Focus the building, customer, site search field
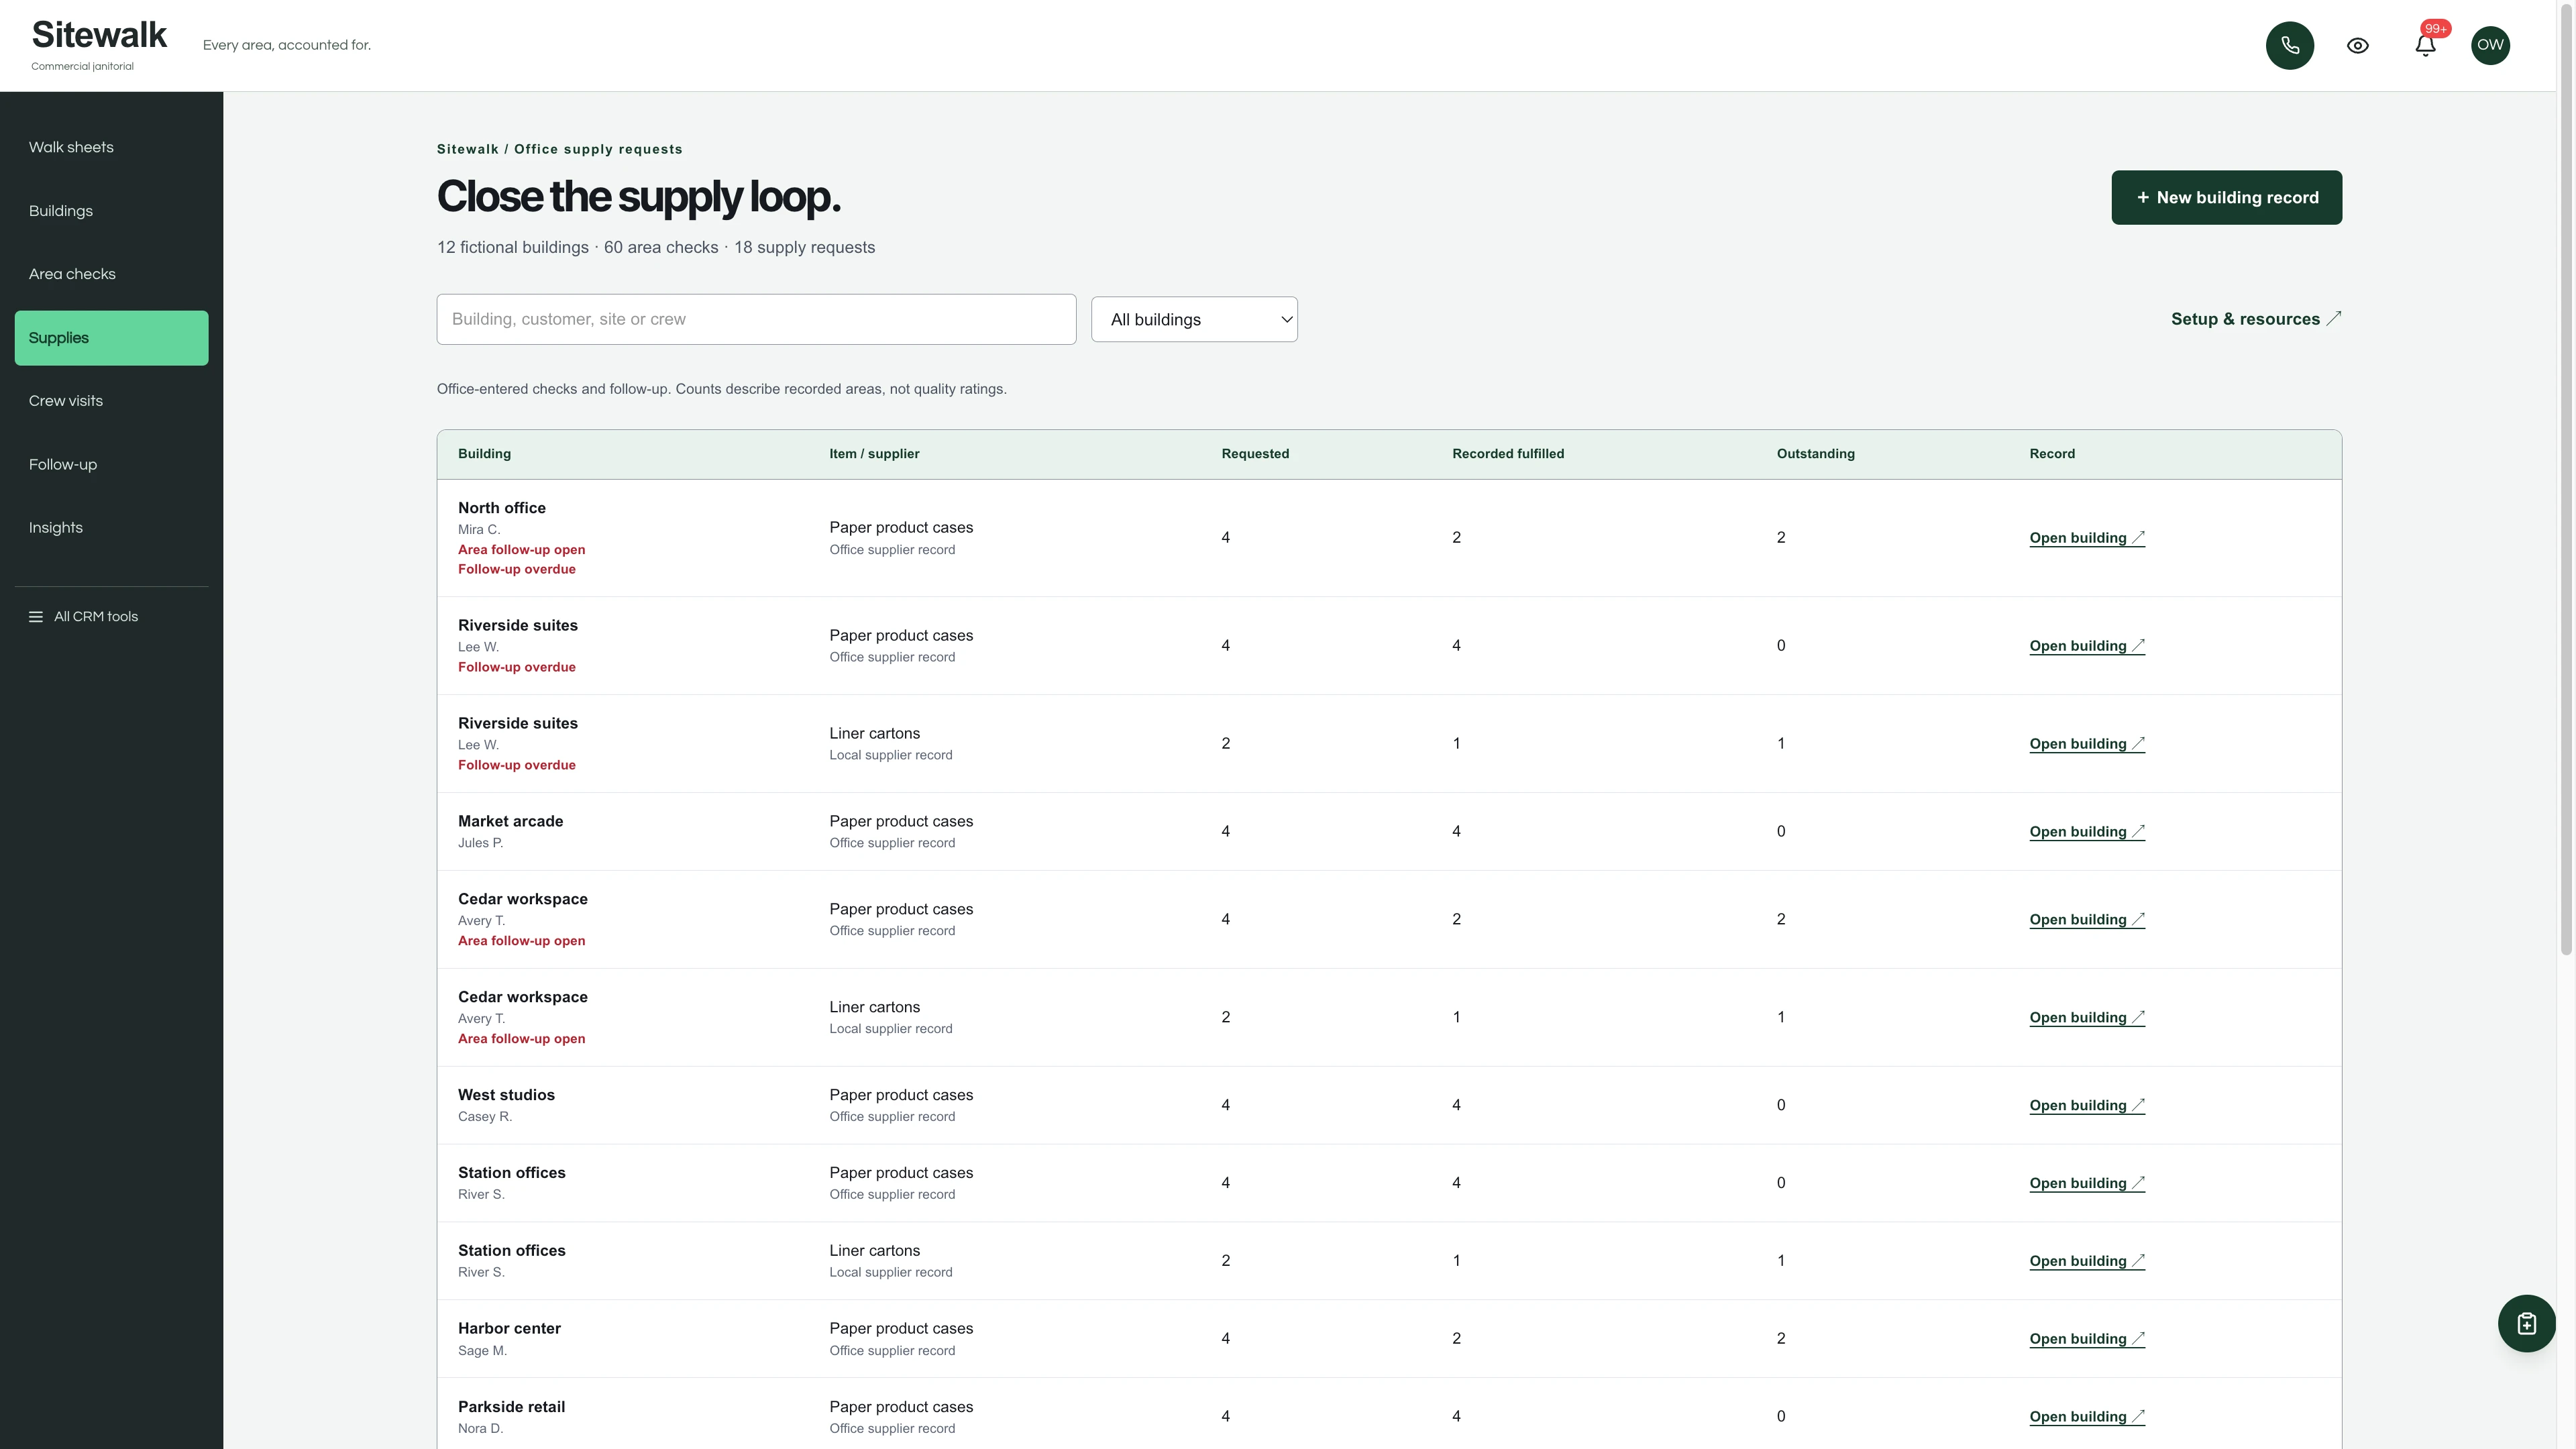The width and height of the screenshot is (2576, 1449). (x=756, y=319)
